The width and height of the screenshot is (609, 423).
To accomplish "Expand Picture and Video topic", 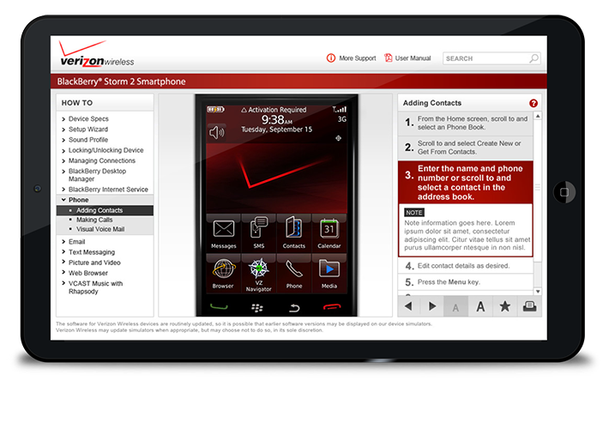I will pos(94,263).
